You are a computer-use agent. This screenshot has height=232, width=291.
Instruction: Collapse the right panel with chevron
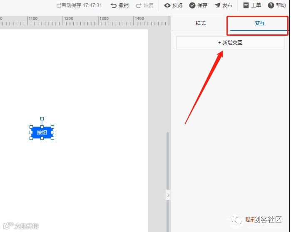point(168,195)
